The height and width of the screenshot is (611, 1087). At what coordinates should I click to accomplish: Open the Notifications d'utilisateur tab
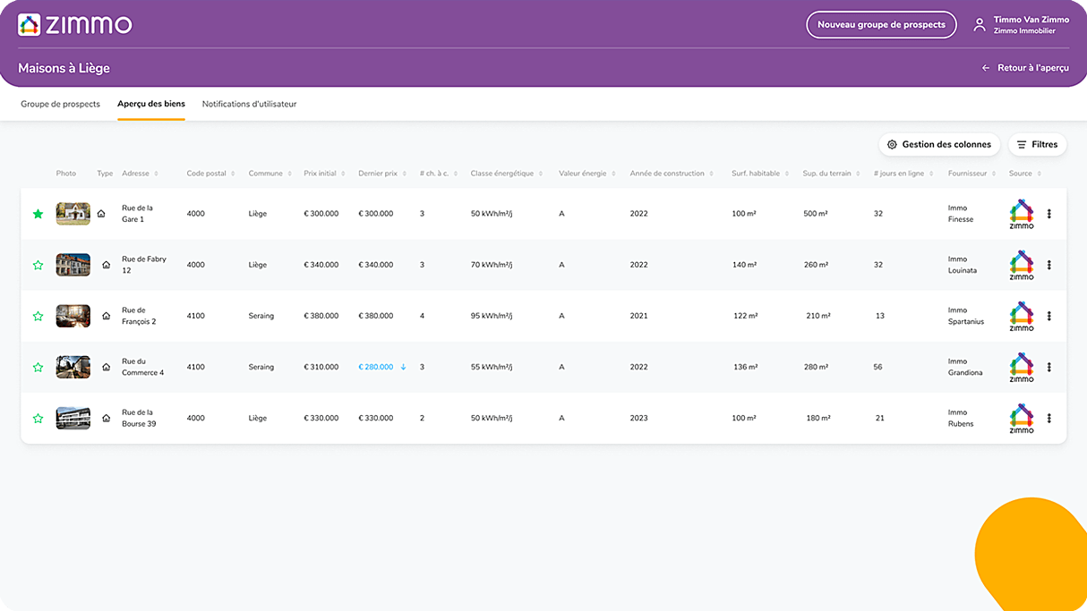pos(249,104)
